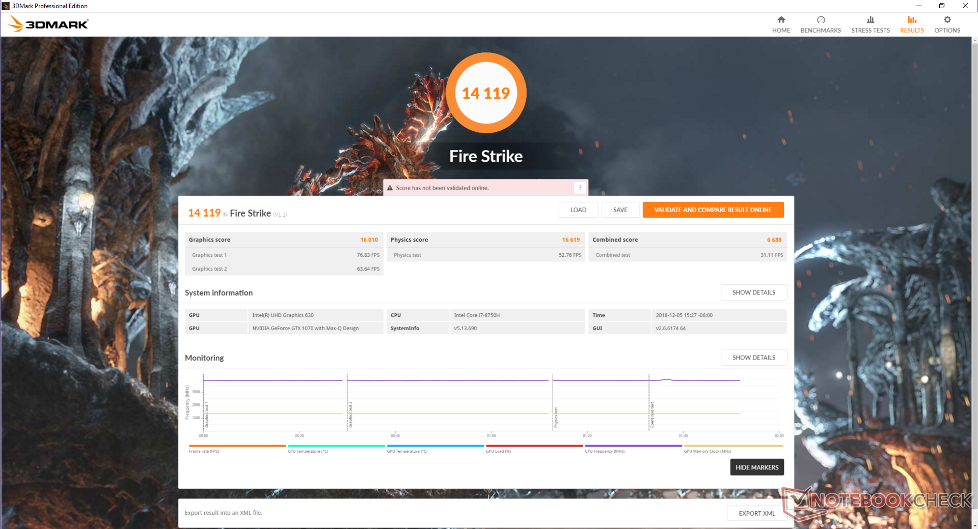
Task: Click the EXPORT XML button
Action: tap(757, 513)
